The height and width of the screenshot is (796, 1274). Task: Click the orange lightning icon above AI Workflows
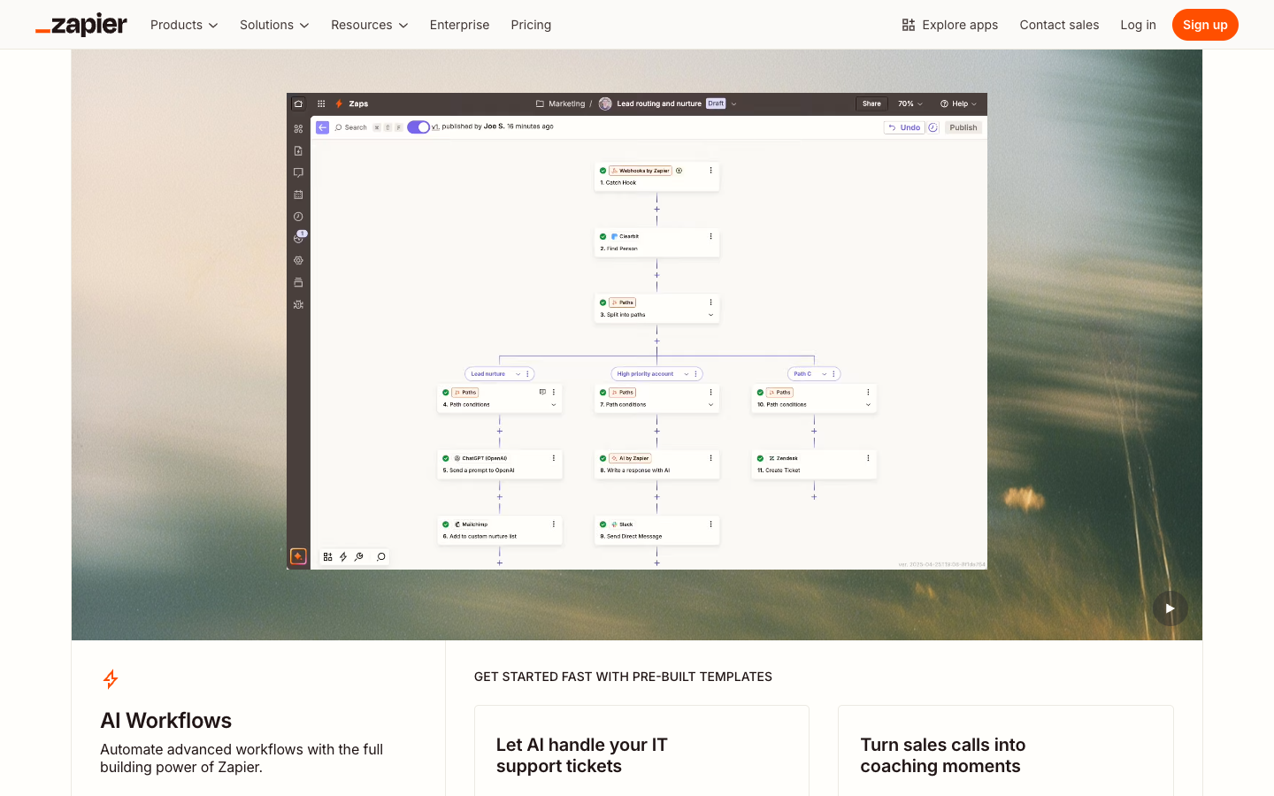pos(111,679)
